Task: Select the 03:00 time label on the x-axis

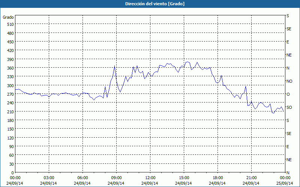Action: pyautogui.click(x=49, y=178)
